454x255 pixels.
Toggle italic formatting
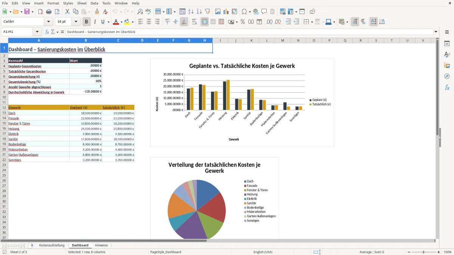[x=95, y=22]
